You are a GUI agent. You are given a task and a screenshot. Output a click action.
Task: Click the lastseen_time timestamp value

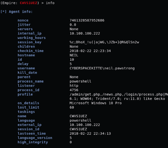coord(90,133)
